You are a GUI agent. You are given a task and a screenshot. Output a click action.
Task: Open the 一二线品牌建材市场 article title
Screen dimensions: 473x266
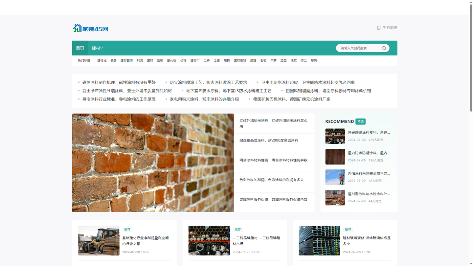257,241
